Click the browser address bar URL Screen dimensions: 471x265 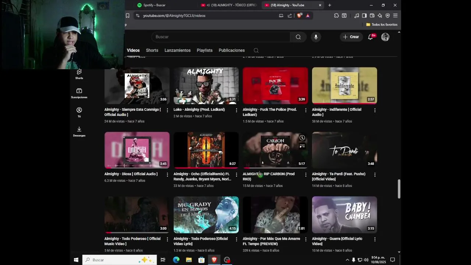coord(174,15)
